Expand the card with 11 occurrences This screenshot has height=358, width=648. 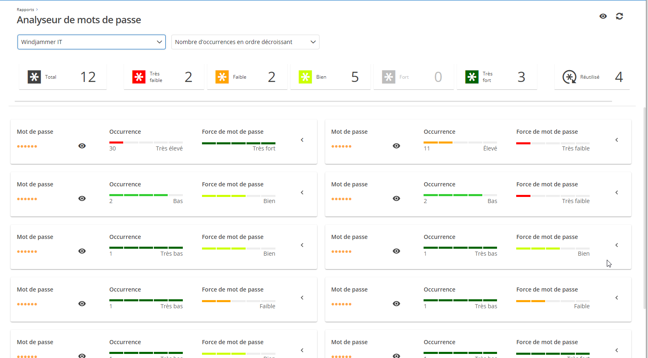tap(617, 140)
